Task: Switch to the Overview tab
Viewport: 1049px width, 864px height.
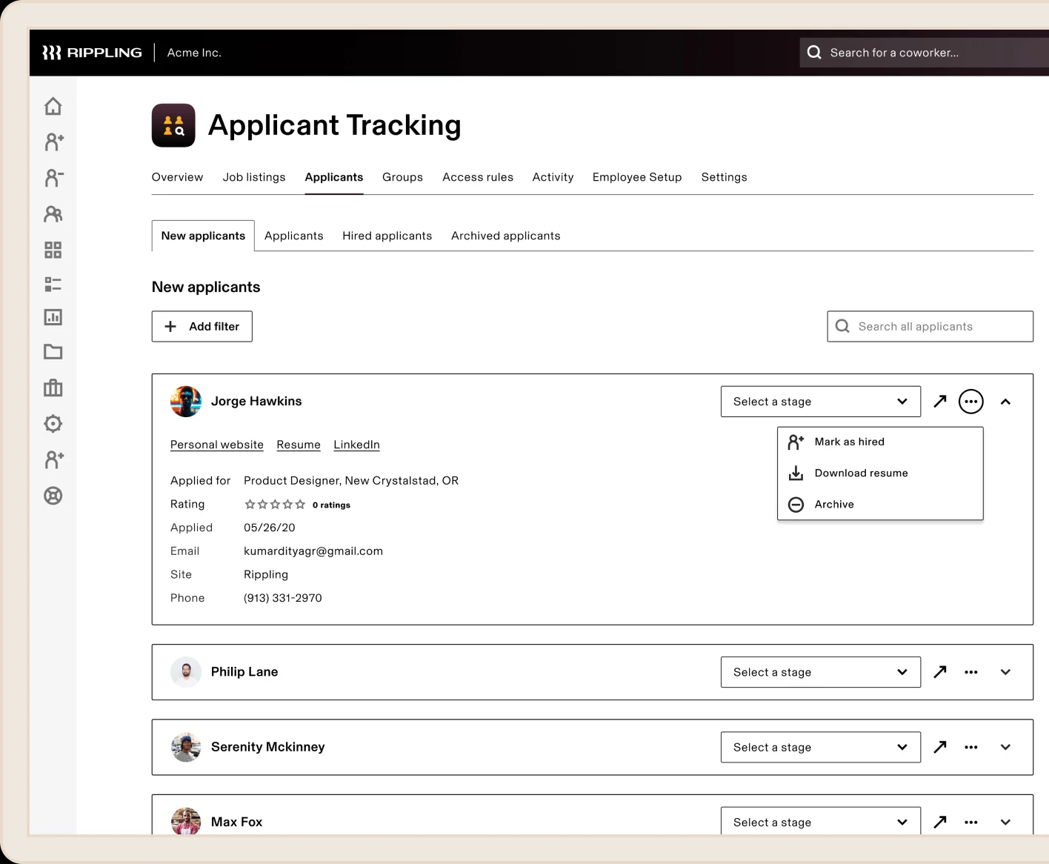Action: pos(177,177)
